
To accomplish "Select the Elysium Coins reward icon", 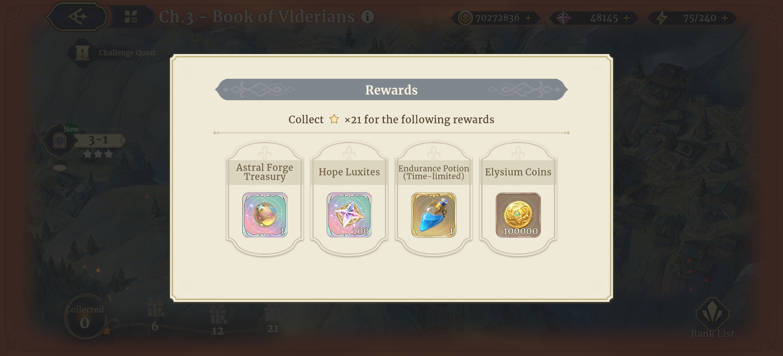I will coord(518,215).
